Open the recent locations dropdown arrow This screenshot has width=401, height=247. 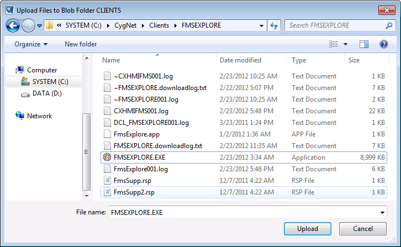pyautogui.click(x=39, y=25)
